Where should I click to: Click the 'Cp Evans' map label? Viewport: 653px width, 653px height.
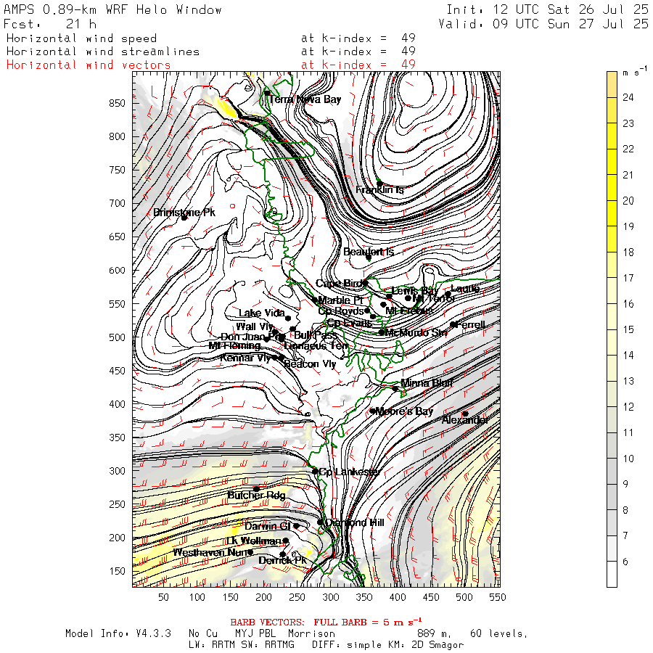click(x=350, y=323)
